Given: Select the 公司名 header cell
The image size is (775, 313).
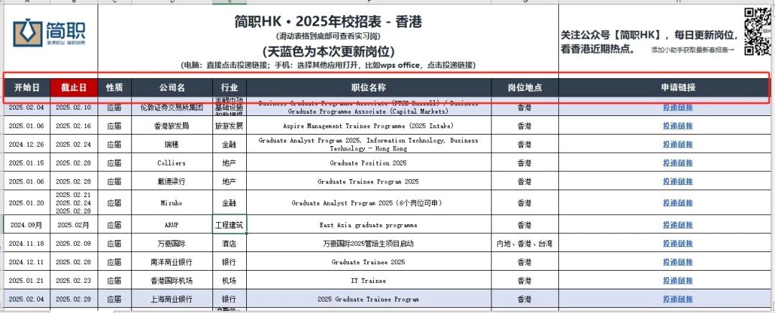Looking at the screenshot, I should tap(172, 88).
